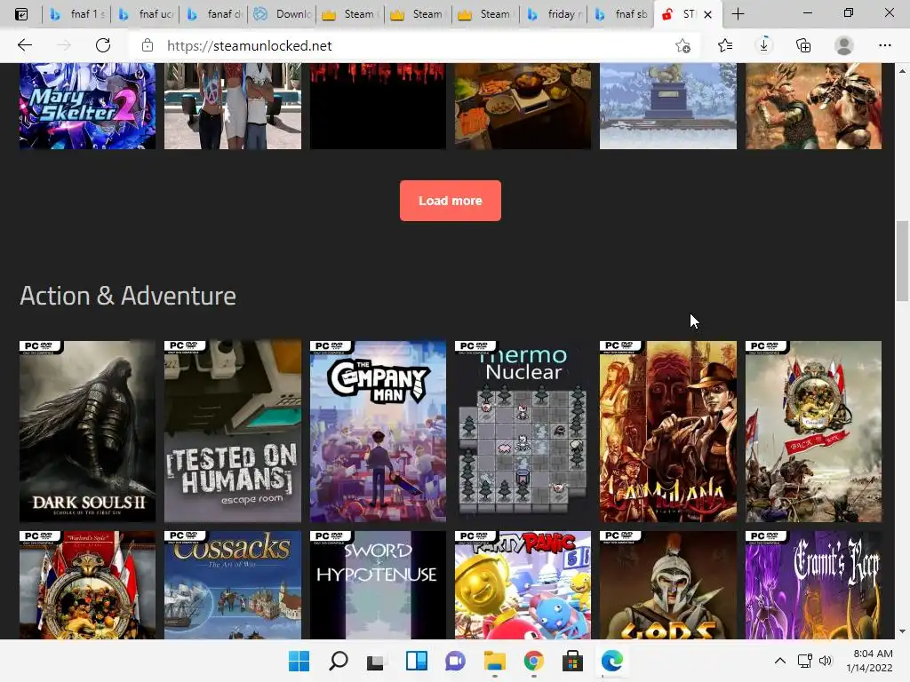
Task: Switch to the 'fnaf 1' tab
Action: [76, 14]
